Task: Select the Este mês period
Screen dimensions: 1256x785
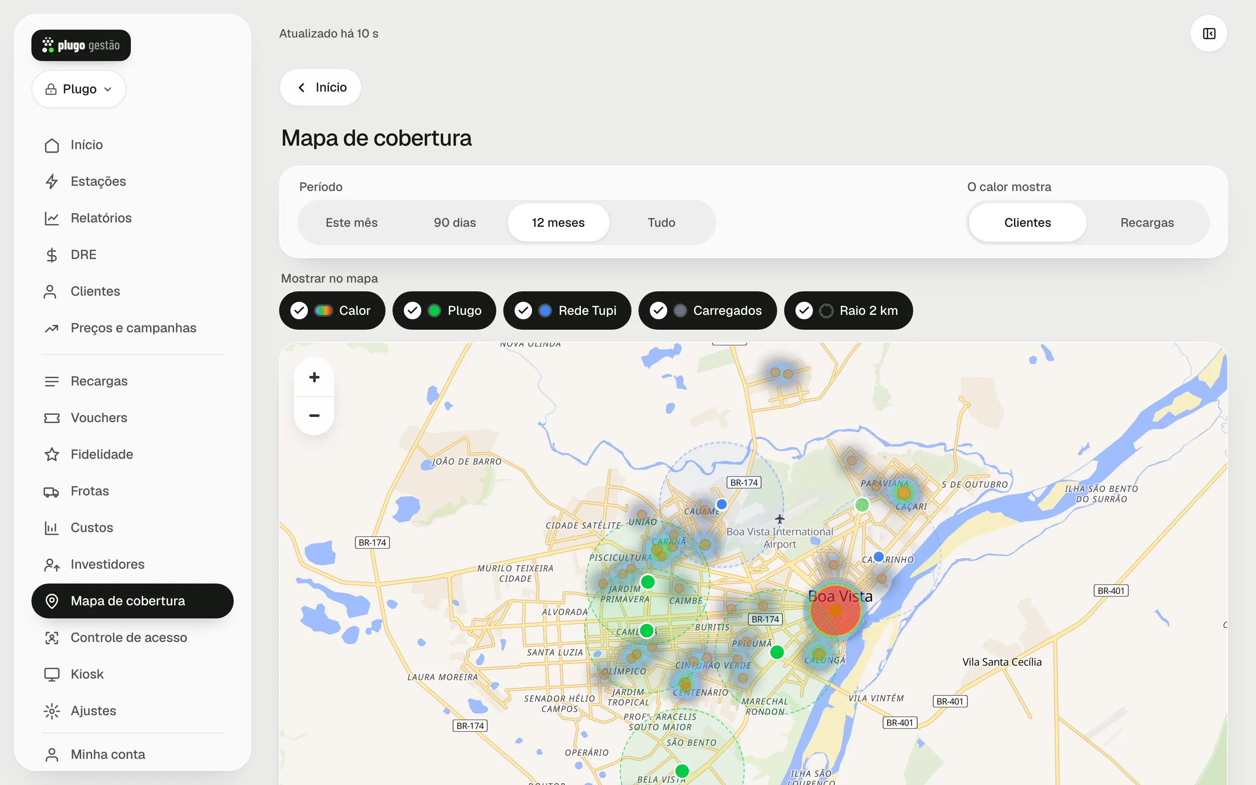Action: [352, 223]
